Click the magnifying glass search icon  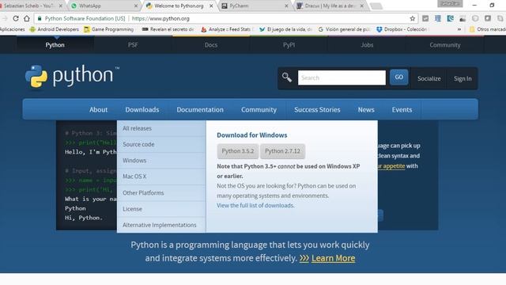coord(287,78)
